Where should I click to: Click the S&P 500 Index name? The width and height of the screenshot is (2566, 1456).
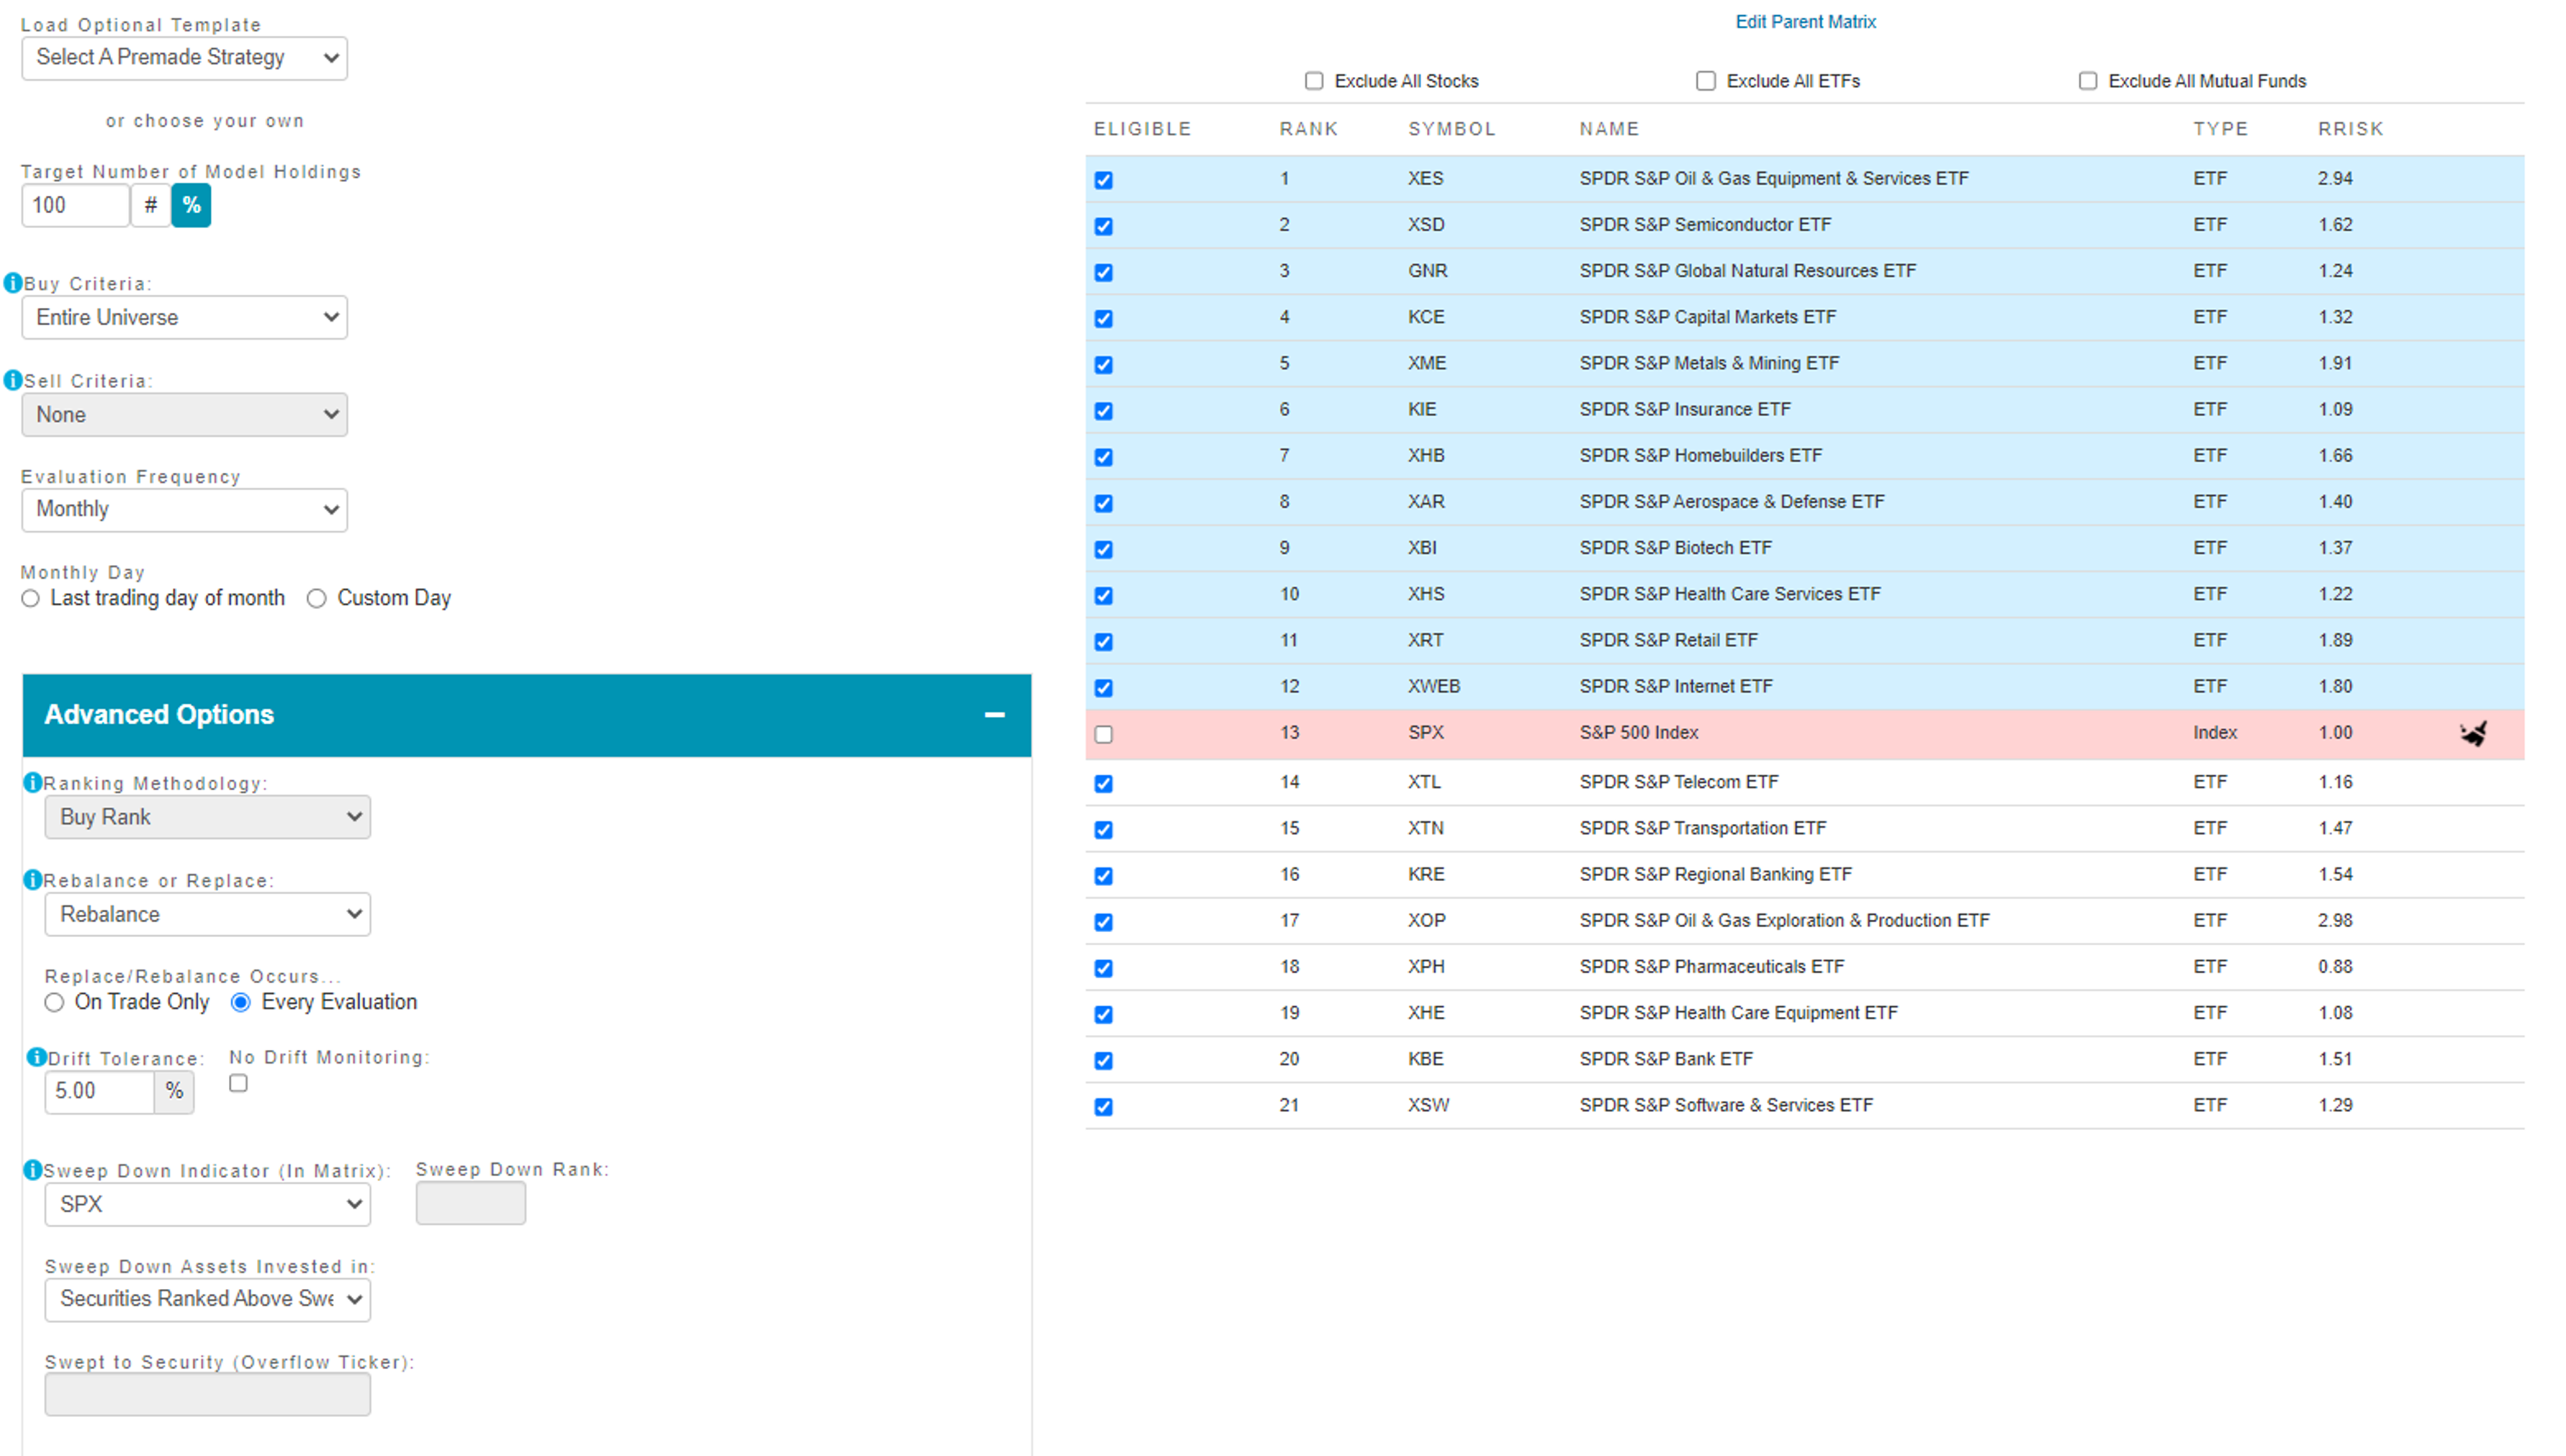point(1638,733)
